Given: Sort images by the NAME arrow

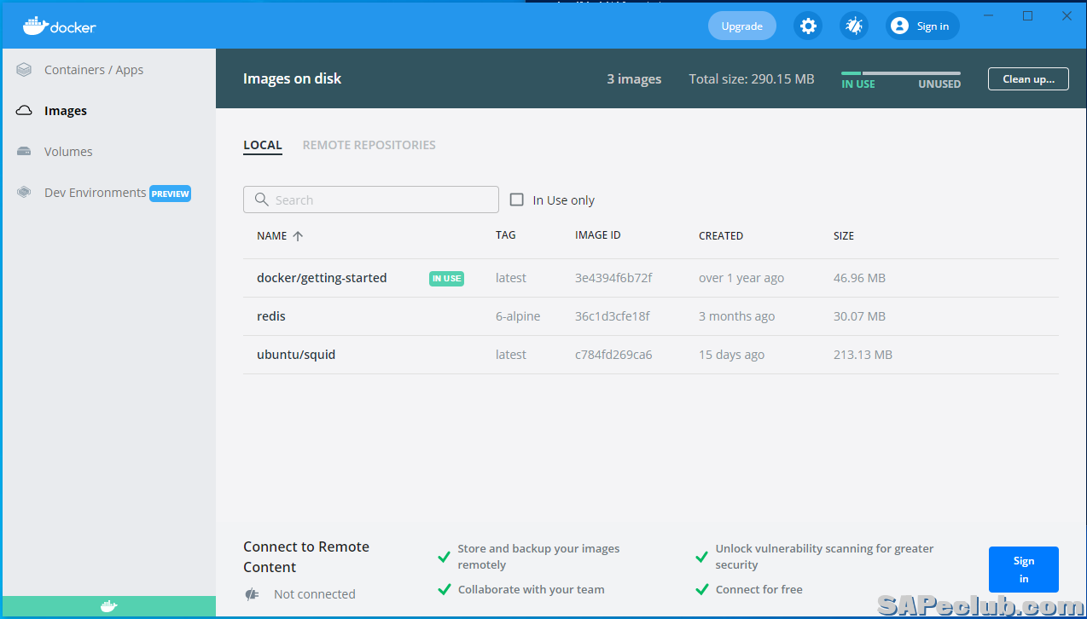Looking at the screenshot, I should point(298,236).
